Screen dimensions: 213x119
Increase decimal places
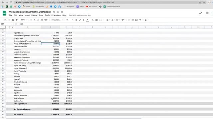tap(42, 20)
